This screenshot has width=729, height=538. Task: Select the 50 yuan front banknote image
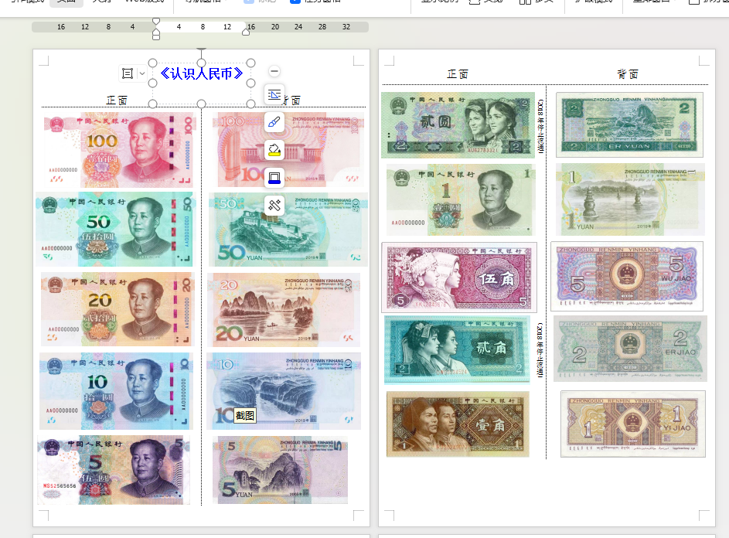114,230
